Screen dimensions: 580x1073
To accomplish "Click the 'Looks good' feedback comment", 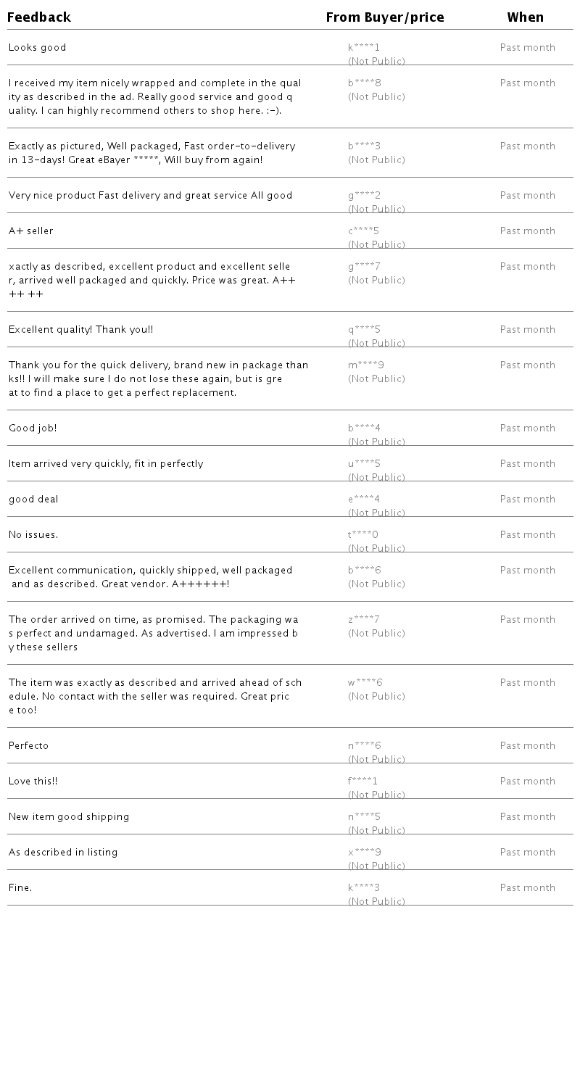I will pyautogui.click(x=38, y=48).
